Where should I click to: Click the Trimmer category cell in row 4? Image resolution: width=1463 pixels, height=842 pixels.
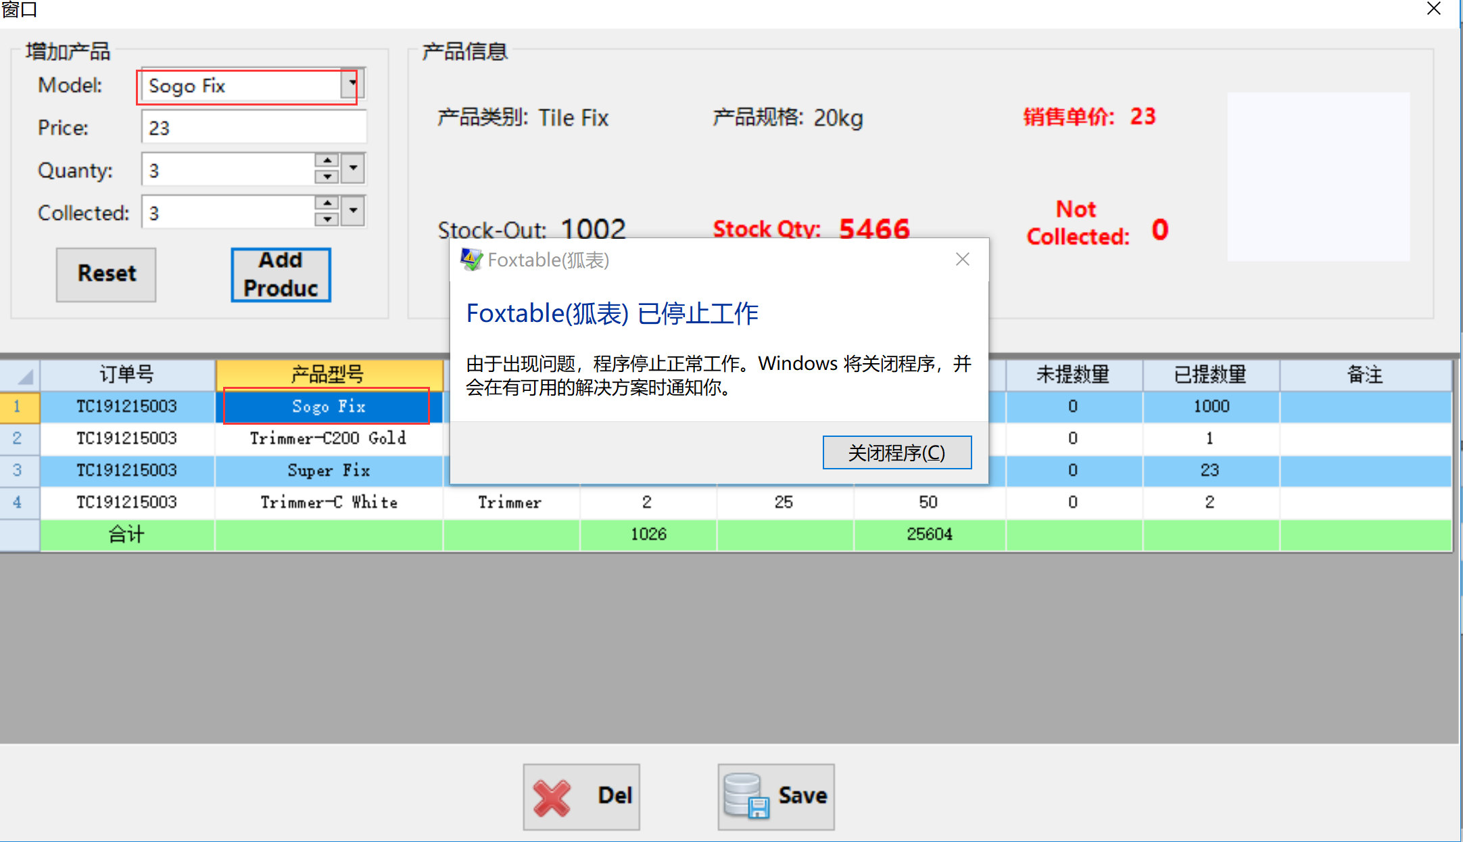(x=511, y=502)
